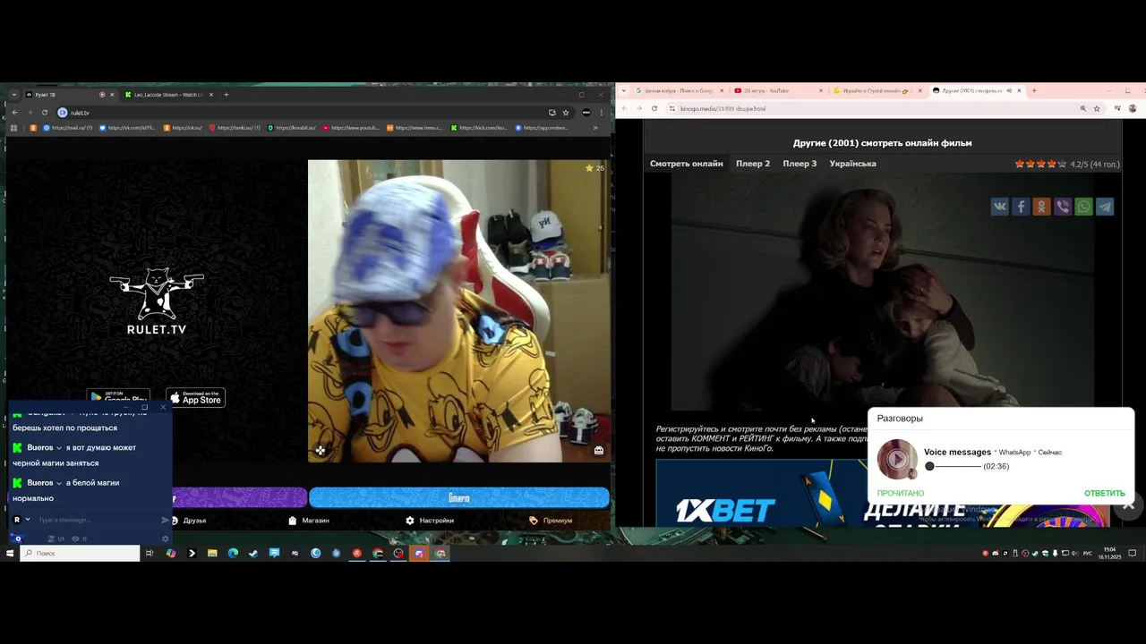Click the 1XBET advertisement banner

click(x=882, y=494)
